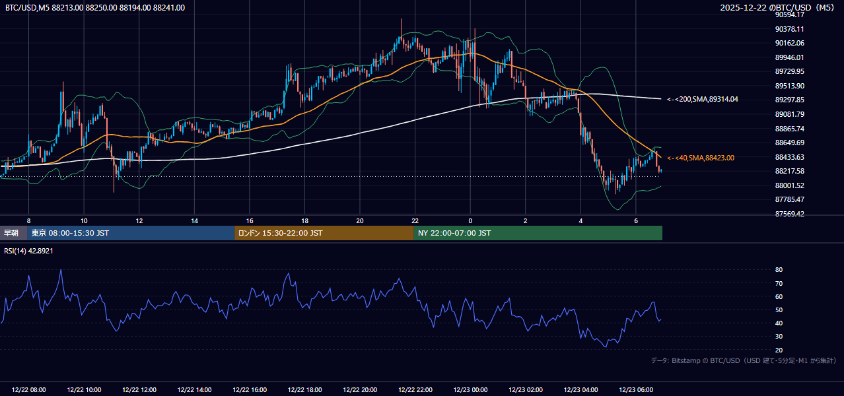
Task: Click the 12/22 18:00 time label
Action: [x=304, y=390]
